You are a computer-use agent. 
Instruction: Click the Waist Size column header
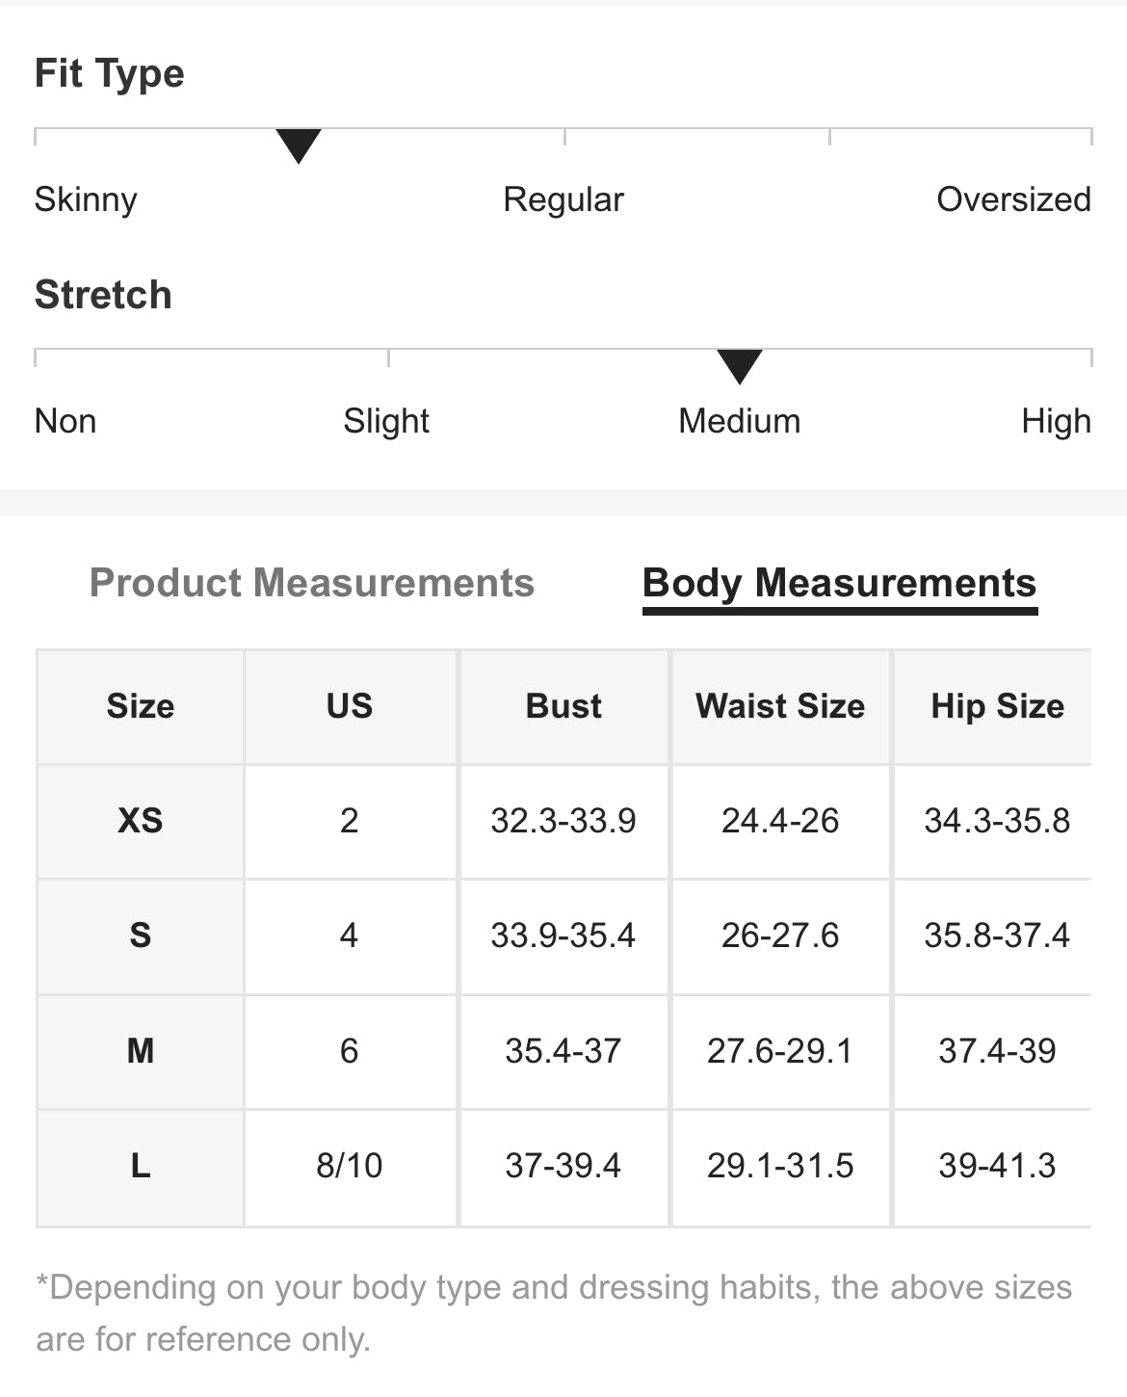(x=780, y=706)
